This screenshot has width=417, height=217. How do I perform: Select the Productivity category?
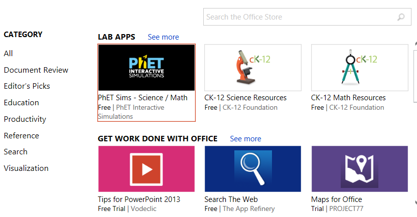(25, 119)
